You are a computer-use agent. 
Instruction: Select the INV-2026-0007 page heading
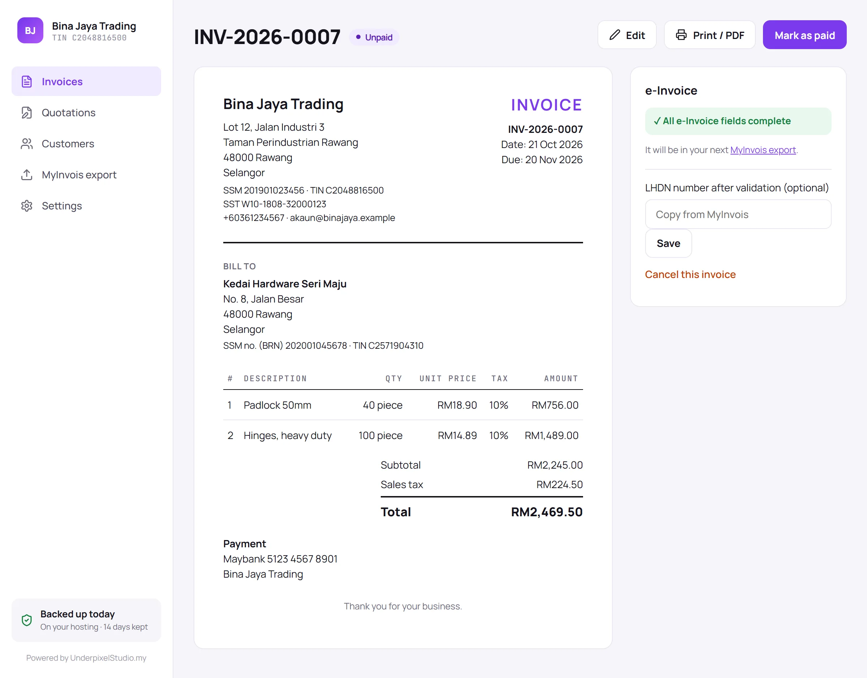tap(267, 37)
